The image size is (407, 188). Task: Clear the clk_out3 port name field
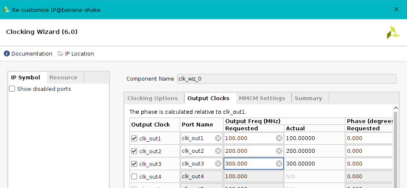tap(218, 164)
